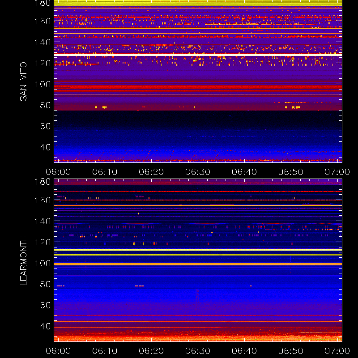Viewport: 358px width, 358px height.
Task: Select the 40 frequency label on SAN VITO plot
Action: tap(45, 147)
